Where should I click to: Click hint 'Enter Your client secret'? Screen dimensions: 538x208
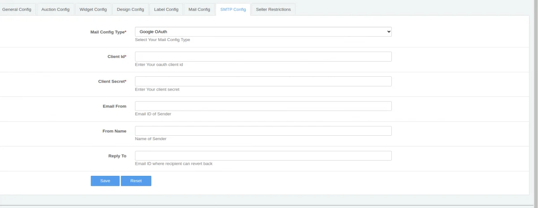157,89
